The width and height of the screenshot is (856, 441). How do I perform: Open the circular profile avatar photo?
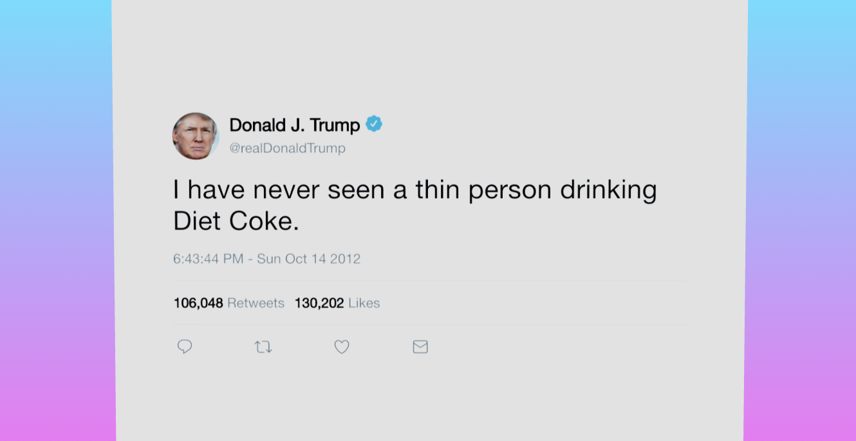pyautogui.click(x=196, y=136)
